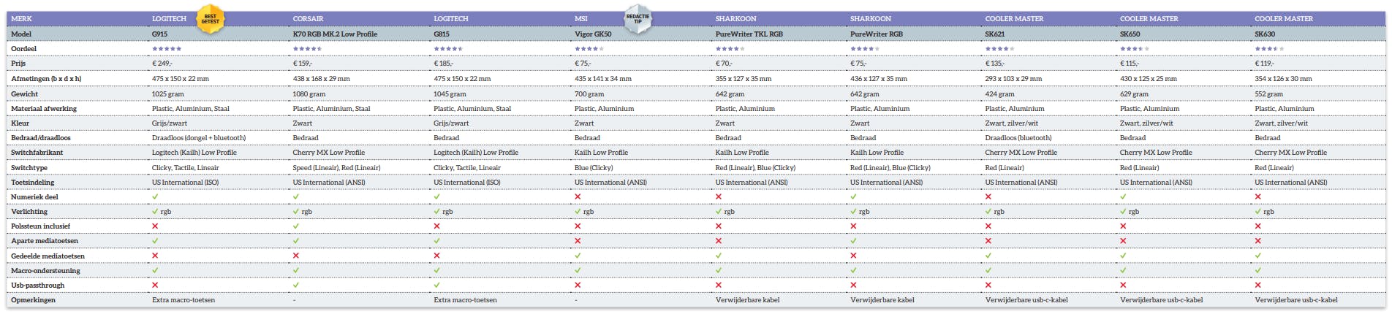Click the Switchfabrikant row label
This screenshot has height=314, width=1392.
click(37, 153)
